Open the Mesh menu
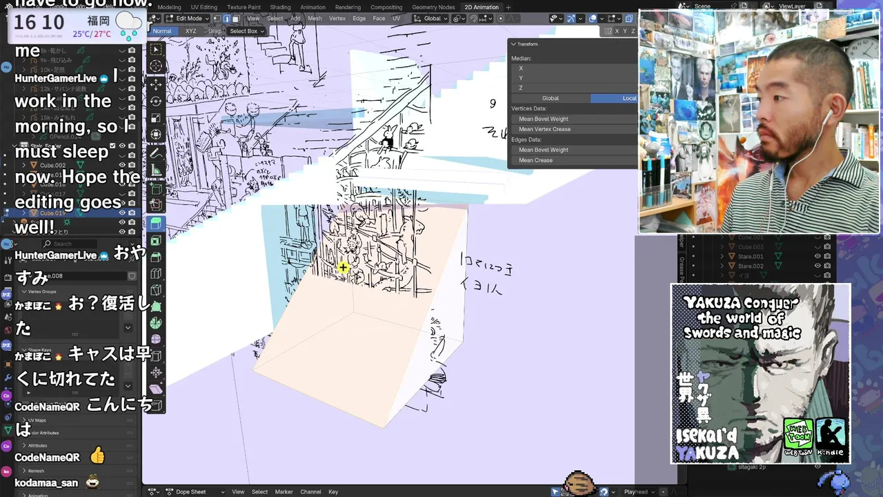Screen dimensions: 883x497 [x=315, y=19]
